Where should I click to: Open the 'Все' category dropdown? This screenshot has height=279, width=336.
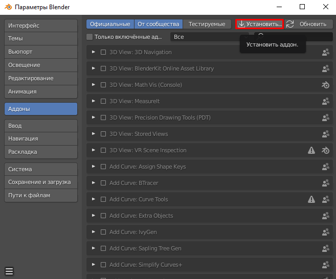tap(210, 37)
